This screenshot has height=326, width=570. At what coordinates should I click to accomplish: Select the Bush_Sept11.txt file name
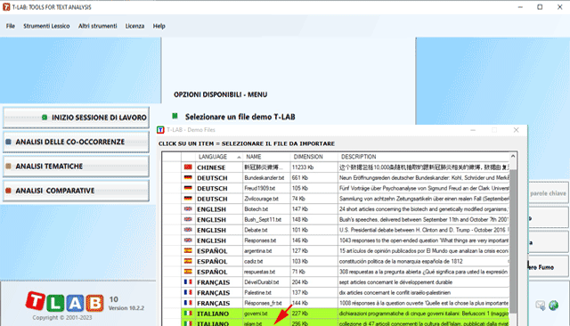(x=263, y=219)
